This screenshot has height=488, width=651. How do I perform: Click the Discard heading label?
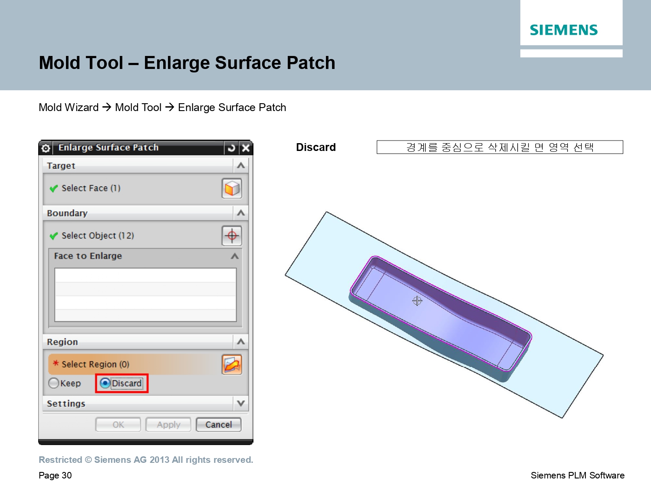pos(316,147)
